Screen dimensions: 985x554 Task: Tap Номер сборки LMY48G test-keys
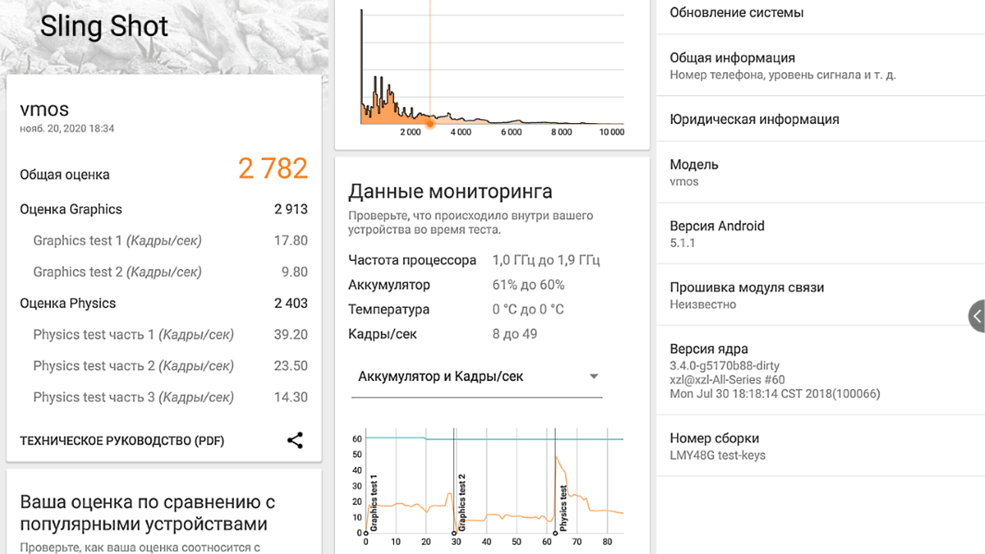821,446
